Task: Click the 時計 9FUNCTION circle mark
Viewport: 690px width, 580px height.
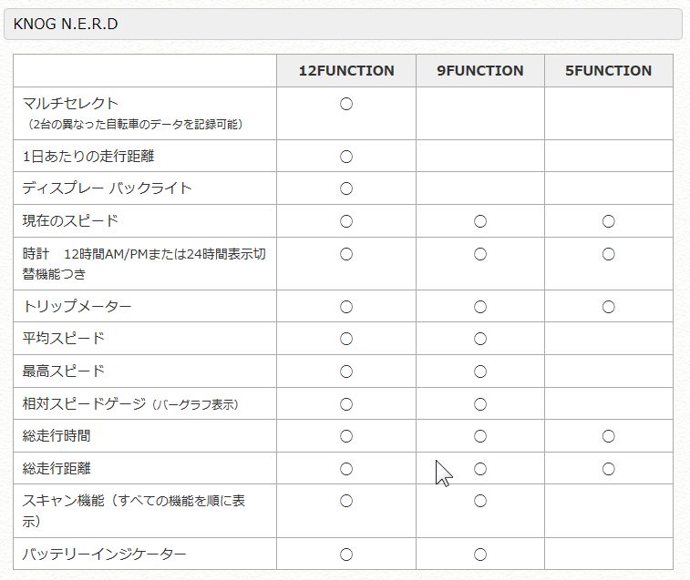Action: pyautogui.click(x=480, y=254)
